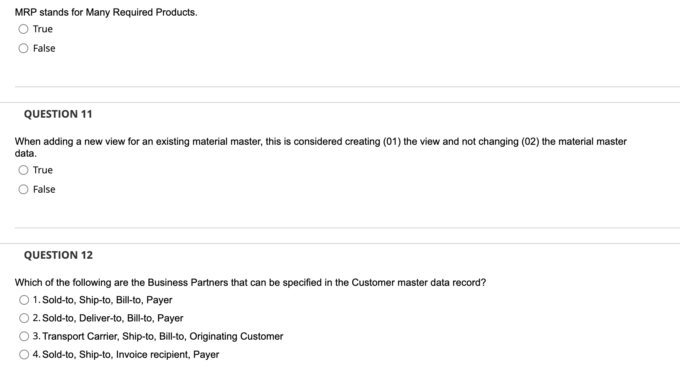Click 'Sold-to, Ship-to, Invoice recipient, Payer' text
Viewport: 680px width, 366px height.
131,354
